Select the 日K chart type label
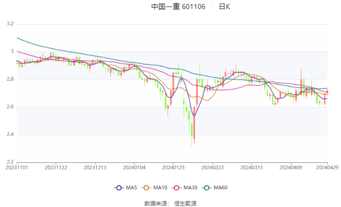This screenshot has width=341, height=207. [225, 7]
